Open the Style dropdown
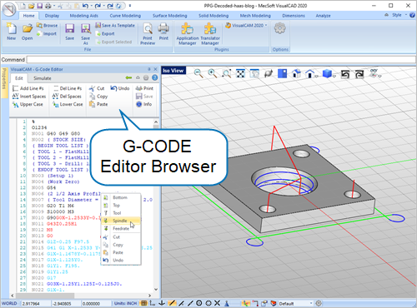The image size is (417, 308). [399, 15]
